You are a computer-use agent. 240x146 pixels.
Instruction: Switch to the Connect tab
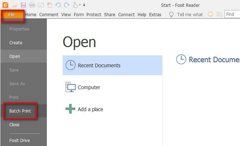(x=126, y=15)
